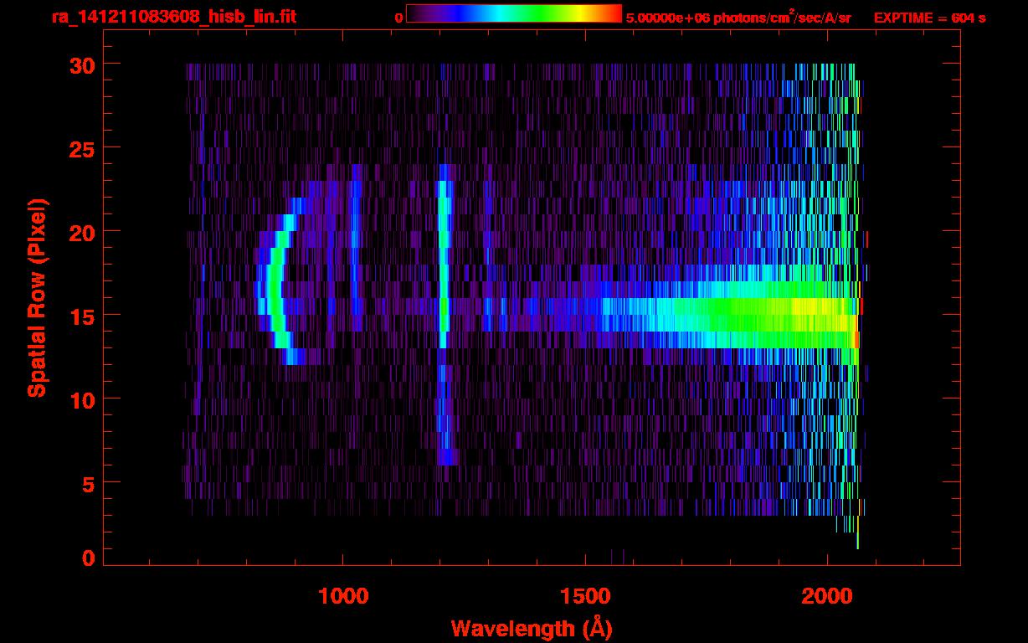Click the bright vertical line near 1216 Å
This screenshot has height=643, width=1028.
coord(444,314)
